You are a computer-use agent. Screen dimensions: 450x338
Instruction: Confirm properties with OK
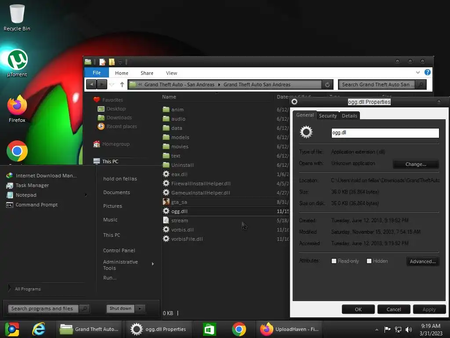(x=358, y=309)
